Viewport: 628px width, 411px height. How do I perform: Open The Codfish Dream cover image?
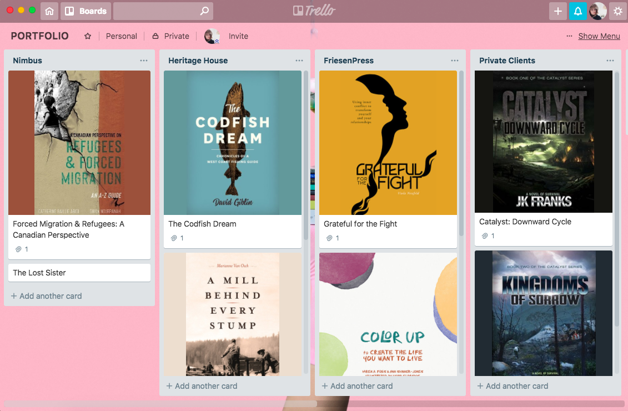tap(233, 143)
